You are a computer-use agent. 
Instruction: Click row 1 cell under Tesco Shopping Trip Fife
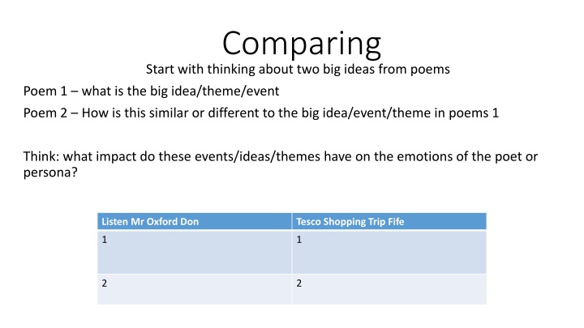coord(389,252)
